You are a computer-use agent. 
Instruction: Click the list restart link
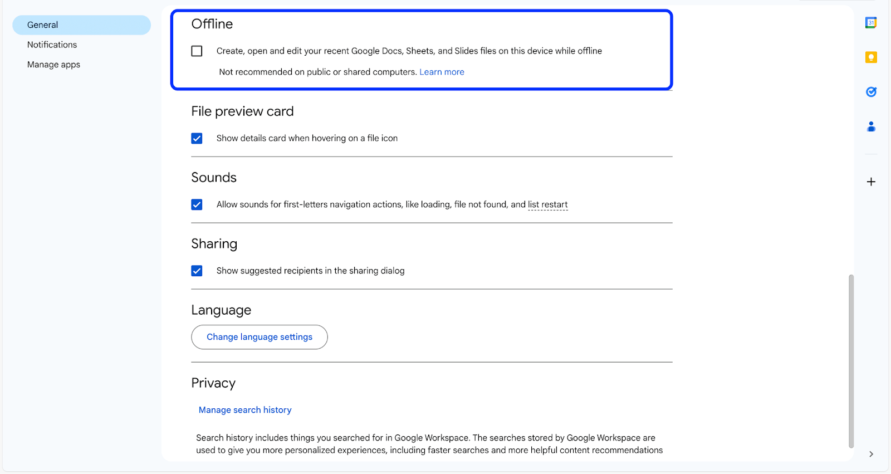coord(547,204)
